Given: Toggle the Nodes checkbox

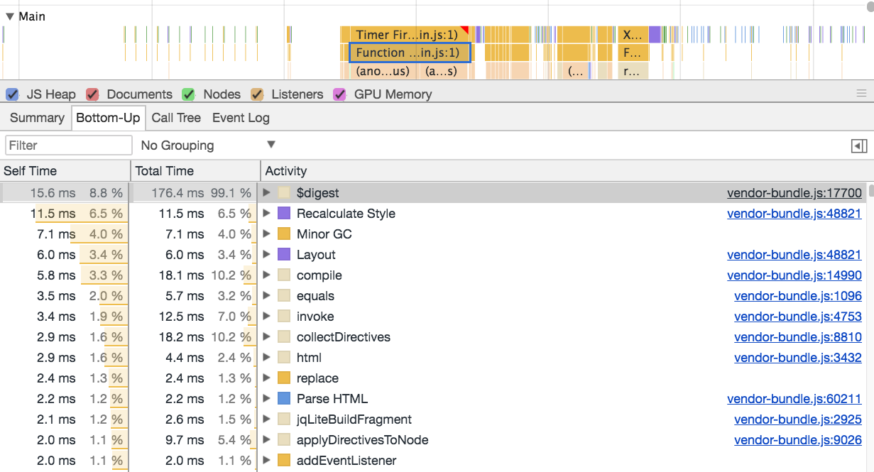Looking at the screenshot, I should (188, 94).
